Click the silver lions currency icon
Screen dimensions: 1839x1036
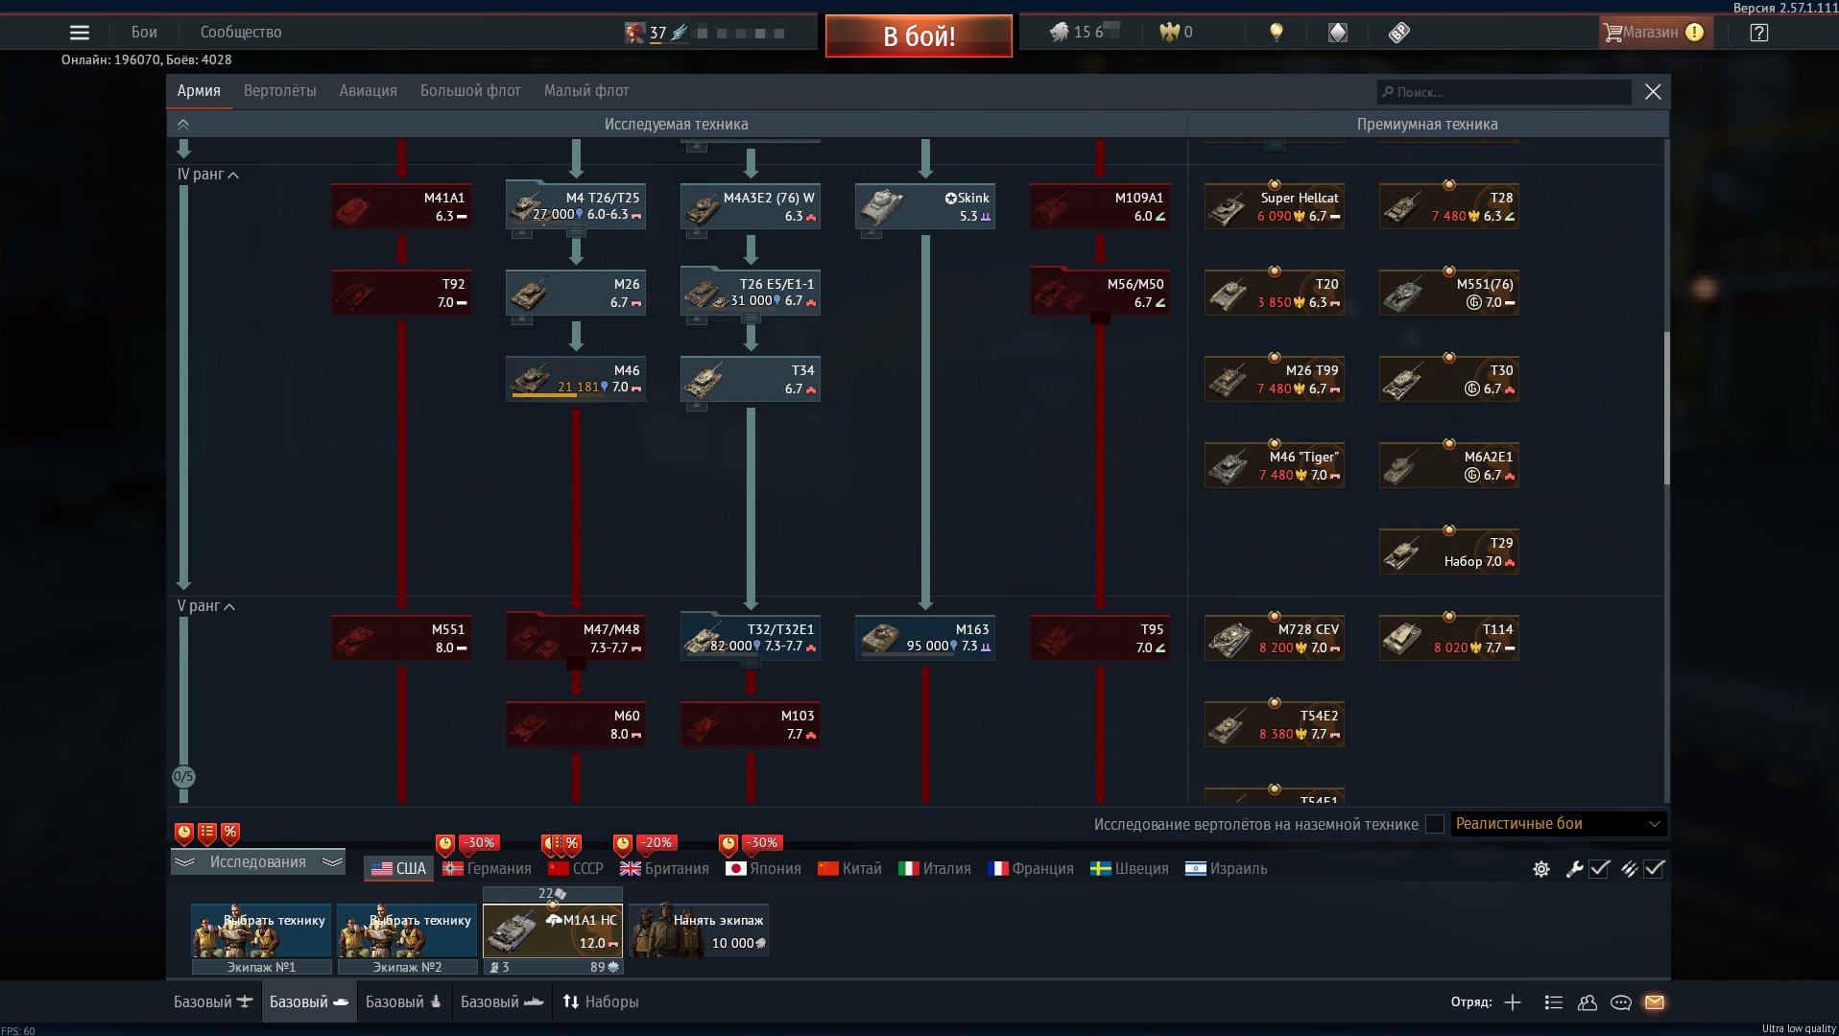(1059, 33)
